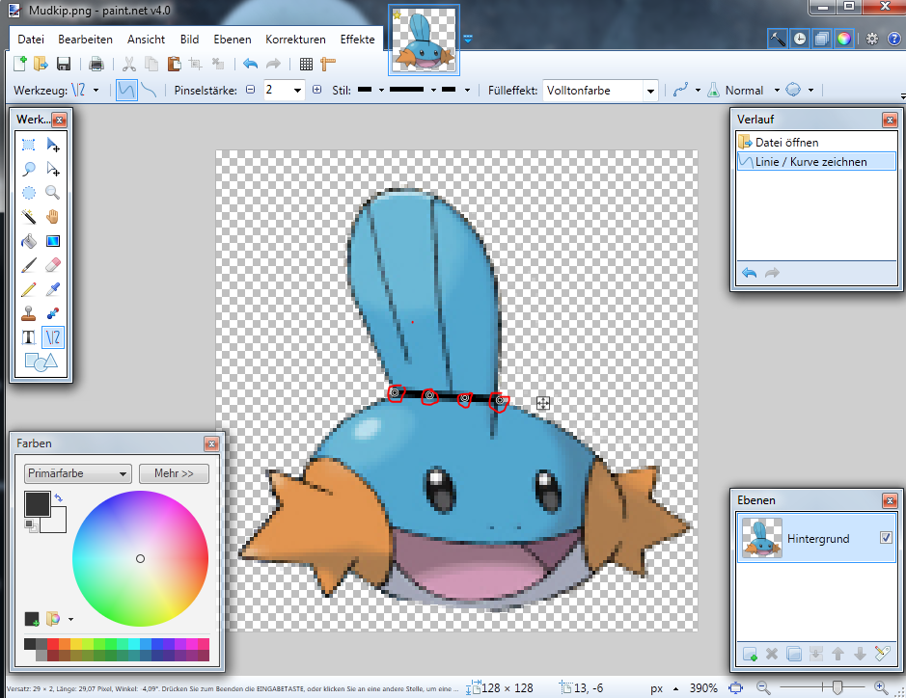The height and width of the screenshot is (698, 906).
Task: Click the Paste clipboard icon
Action: (x=174, y=64)
